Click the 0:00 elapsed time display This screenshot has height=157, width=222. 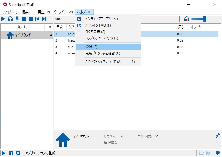pos(58,19)
